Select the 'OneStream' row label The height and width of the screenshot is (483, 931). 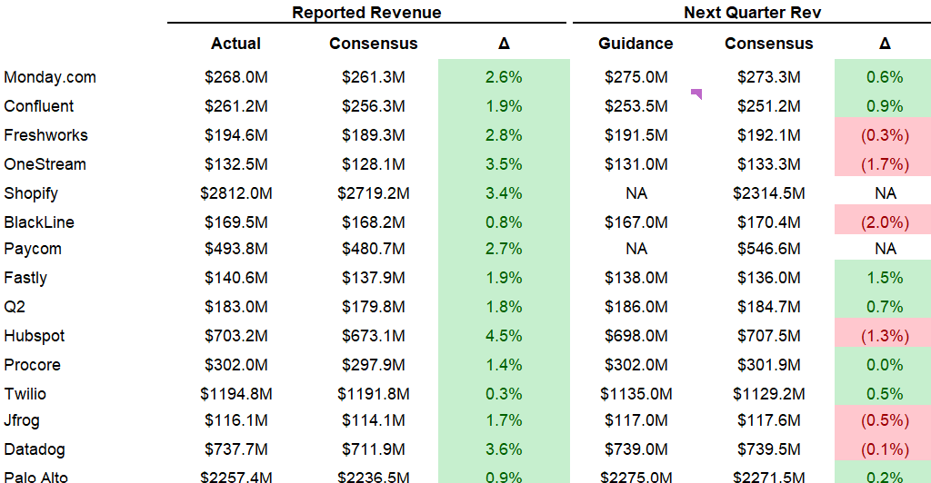pyautogui.click(x=45, y=164)
